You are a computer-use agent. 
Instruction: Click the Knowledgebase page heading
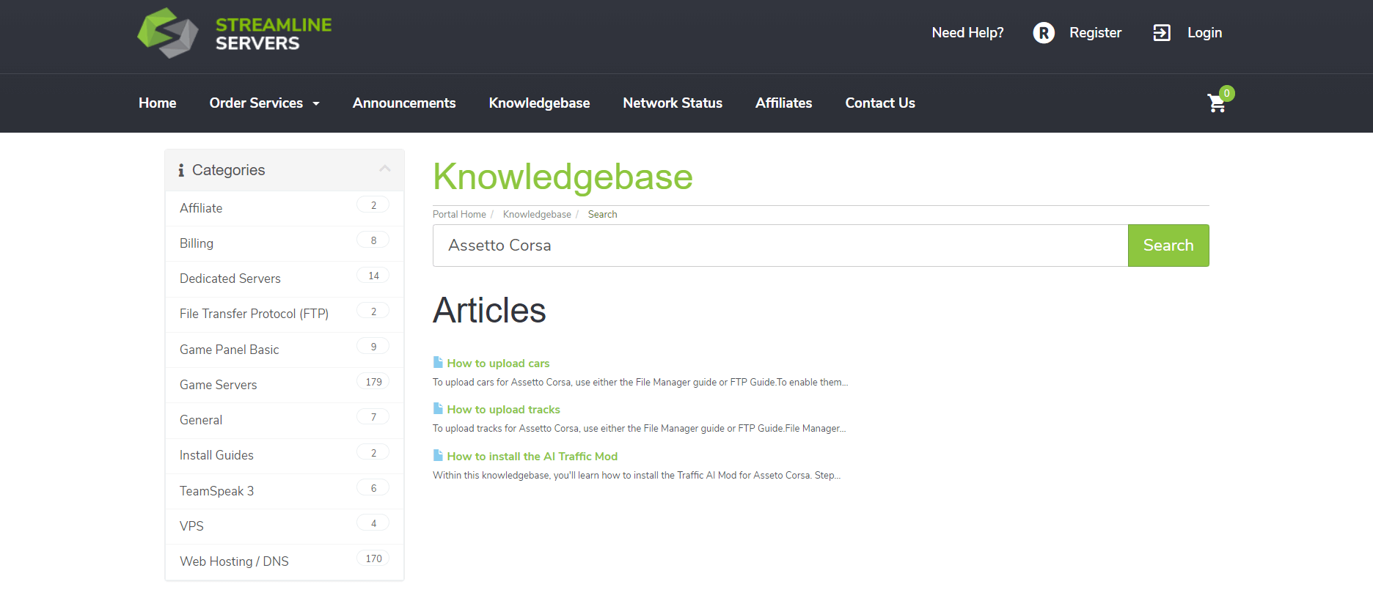coord(563,177)
